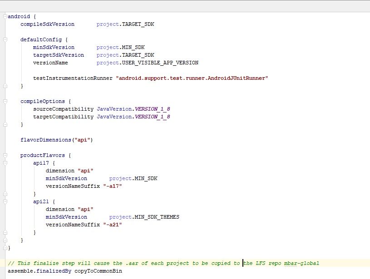
Task: Collapse the android block fold marker
Action: pos(5,16)
